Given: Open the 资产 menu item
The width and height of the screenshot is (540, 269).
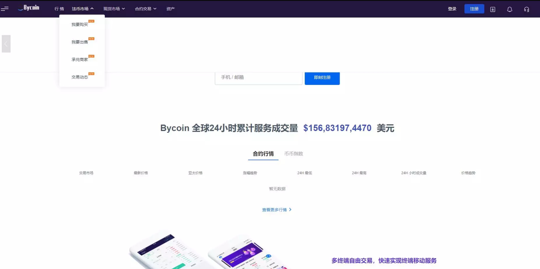Looking at the screenshot, I should click(171, 9).
